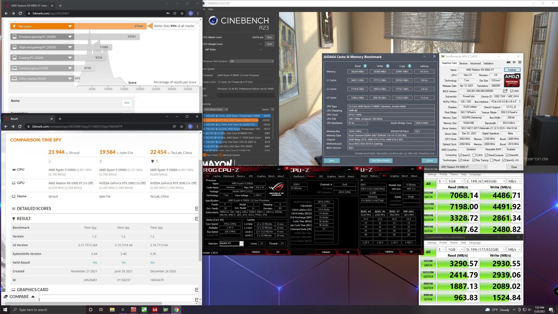Click the Bus Interface question mark icon
558x314 pixels.
click(x=519, y=102)
